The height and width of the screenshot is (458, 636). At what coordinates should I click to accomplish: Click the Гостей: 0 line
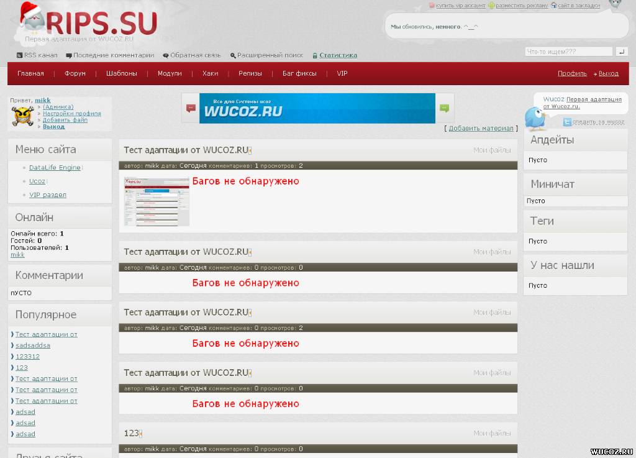(26, 240)
